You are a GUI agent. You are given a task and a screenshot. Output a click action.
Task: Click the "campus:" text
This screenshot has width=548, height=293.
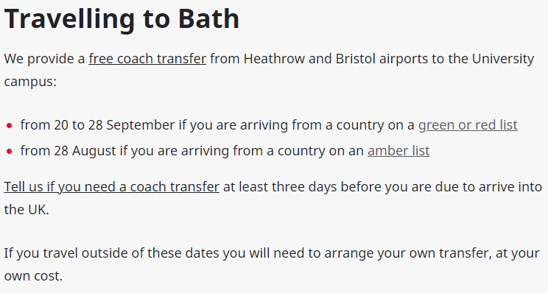[x=30, y=82]
